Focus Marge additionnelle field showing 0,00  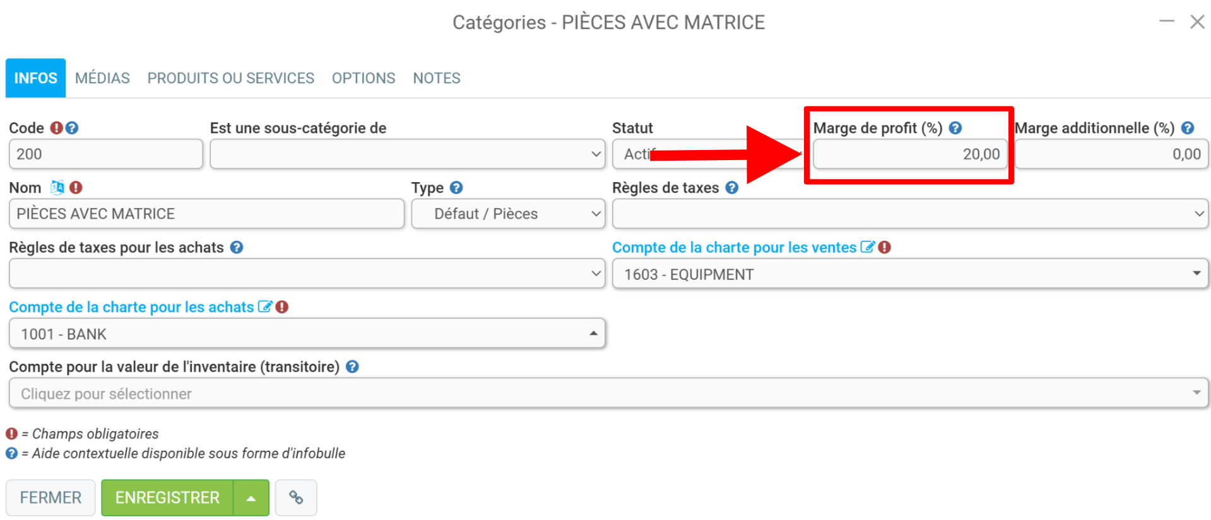tap(1111, 154)
